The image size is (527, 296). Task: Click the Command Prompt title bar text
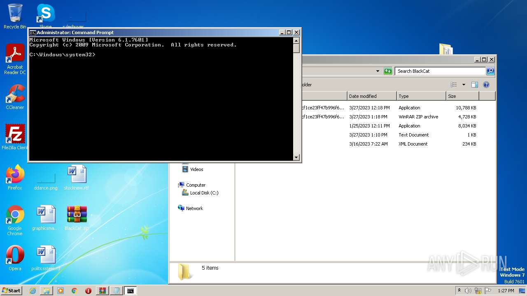pos(75,32)
